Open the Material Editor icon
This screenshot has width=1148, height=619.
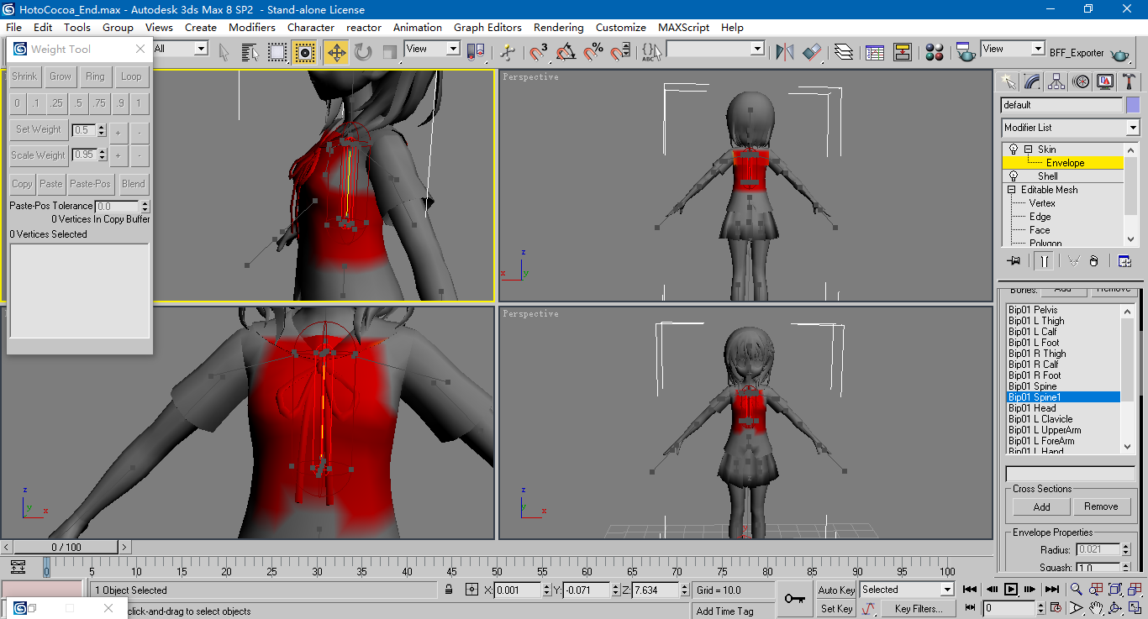935,53
